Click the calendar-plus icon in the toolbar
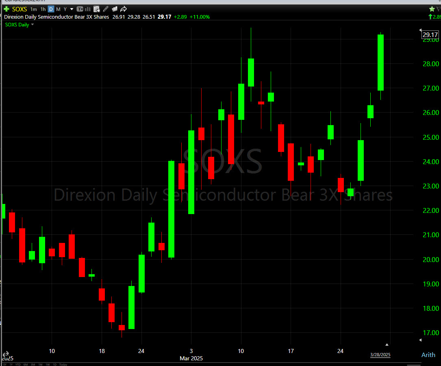Viewport: 441px width, 366px height. tap(97, 9)
